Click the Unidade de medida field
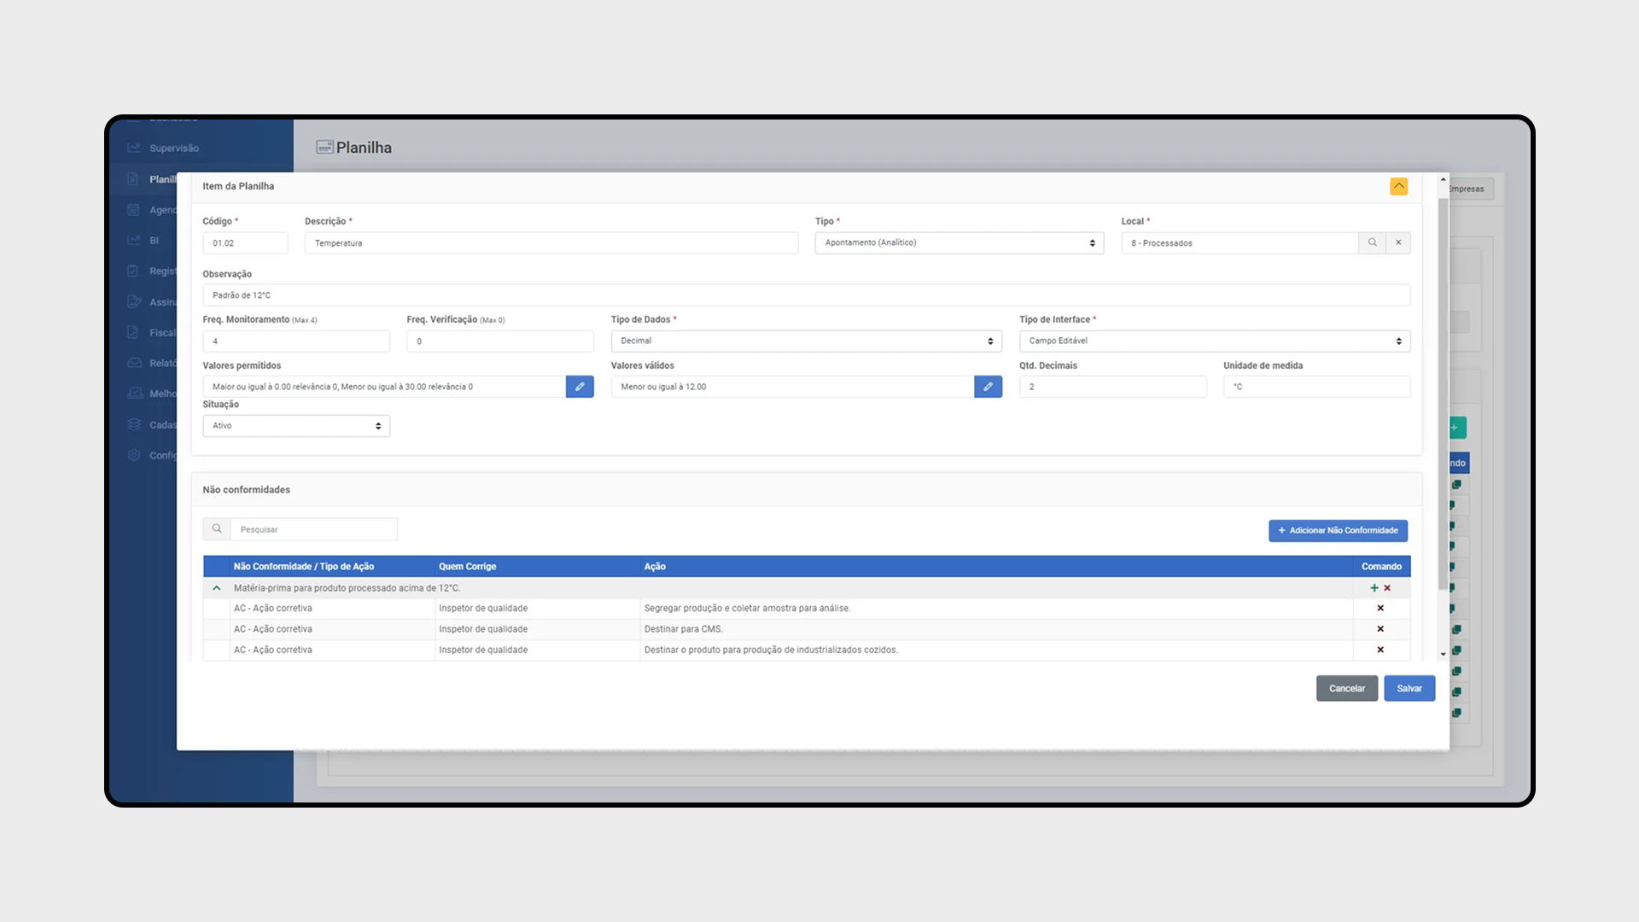Image resolution: width=1639 pixels, height=922 pixels. pyautogui.click(x=1316, y=387)
